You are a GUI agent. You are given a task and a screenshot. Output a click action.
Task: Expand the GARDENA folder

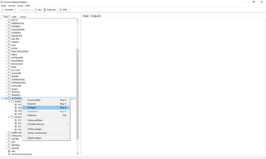6,33
